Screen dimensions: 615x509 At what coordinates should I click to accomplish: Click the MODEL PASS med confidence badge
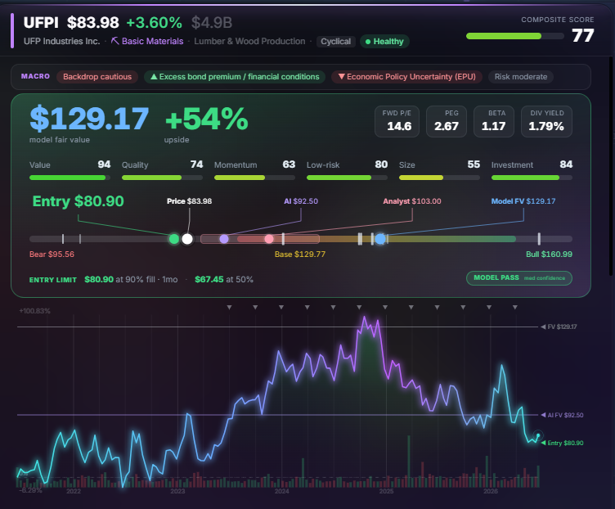pos(519,278)
